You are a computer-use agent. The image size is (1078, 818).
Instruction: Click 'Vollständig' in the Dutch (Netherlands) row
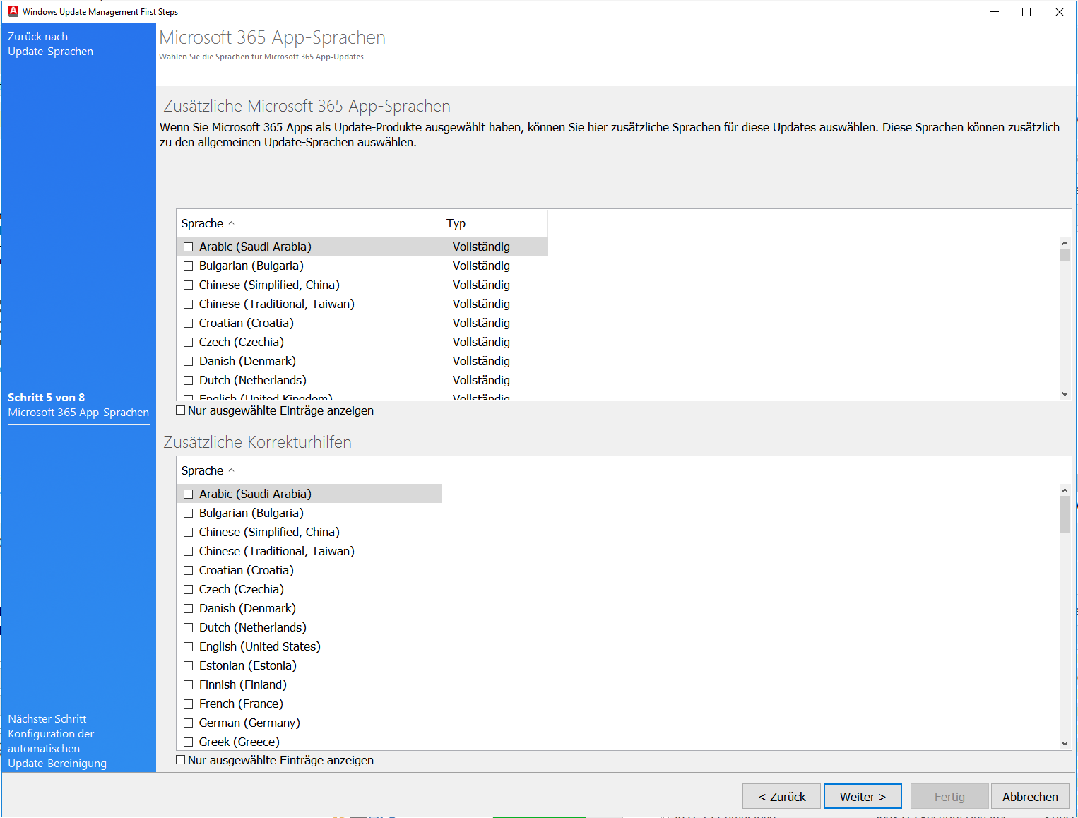(x=481, y=380)
